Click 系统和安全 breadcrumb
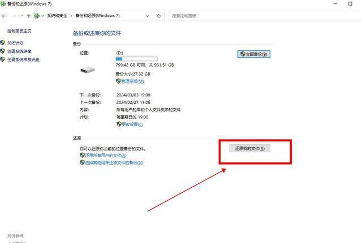 pos(57,16)
